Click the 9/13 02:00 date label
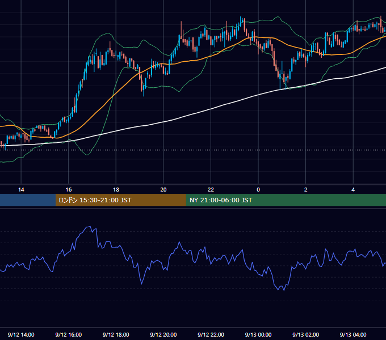386x340 pixels. [x=306, y=334]
